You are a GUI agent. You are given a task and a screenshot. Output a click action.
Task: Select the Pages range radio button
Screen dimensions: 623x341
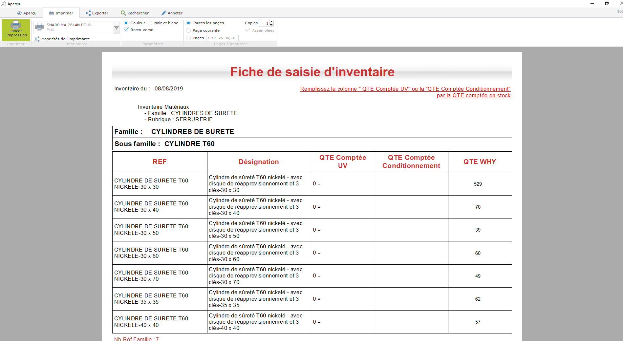pyautogui.click(x=188, y=38)
